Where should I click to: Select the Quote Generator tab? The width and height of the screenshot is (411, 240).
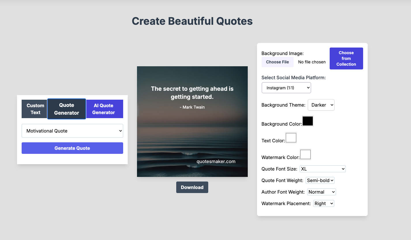[x=66, y=109]
